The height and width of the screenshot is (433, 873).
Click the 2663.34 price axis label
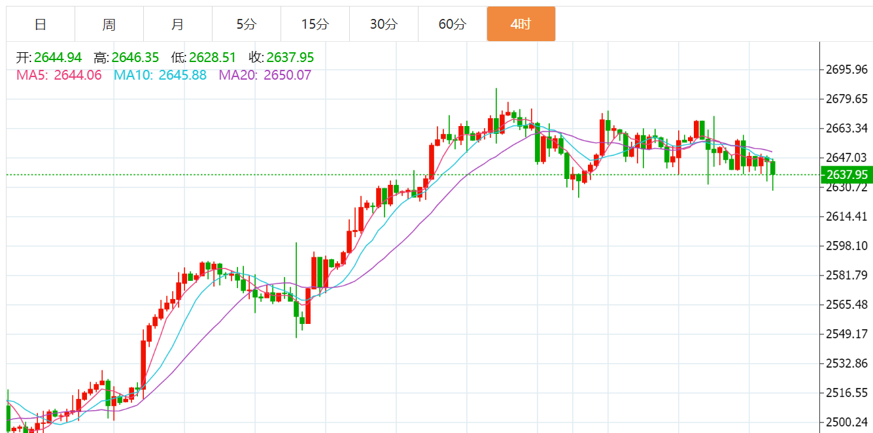(x=847, y=128)
